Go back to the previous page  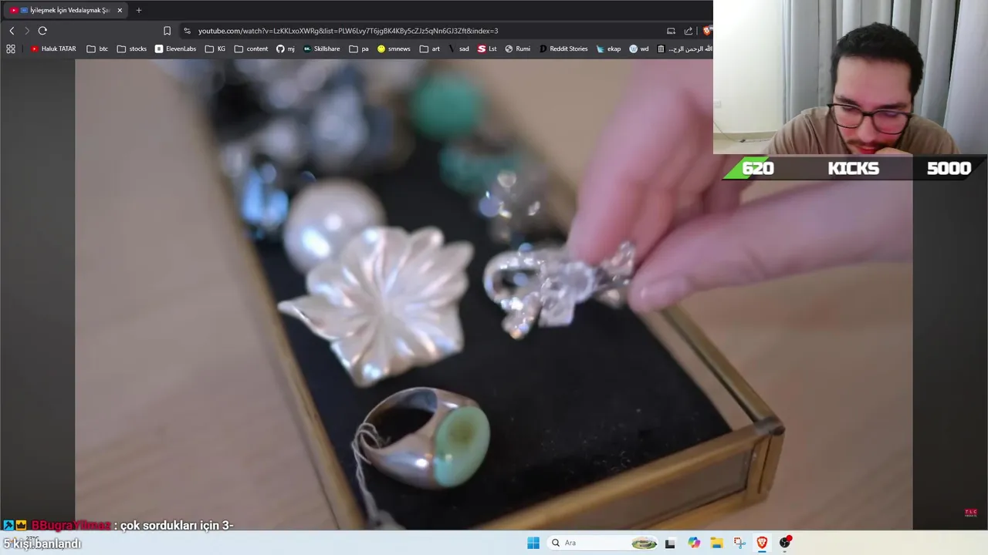(12, 31)
